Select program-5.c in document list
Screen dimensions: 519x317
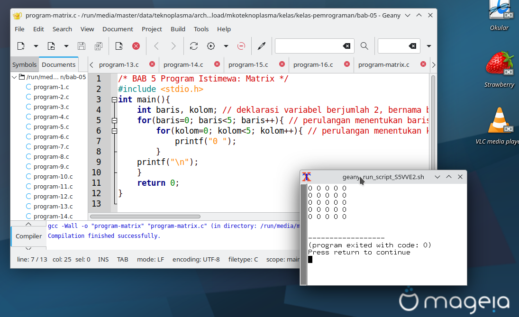pyautogui.click(x=51, y=127)
